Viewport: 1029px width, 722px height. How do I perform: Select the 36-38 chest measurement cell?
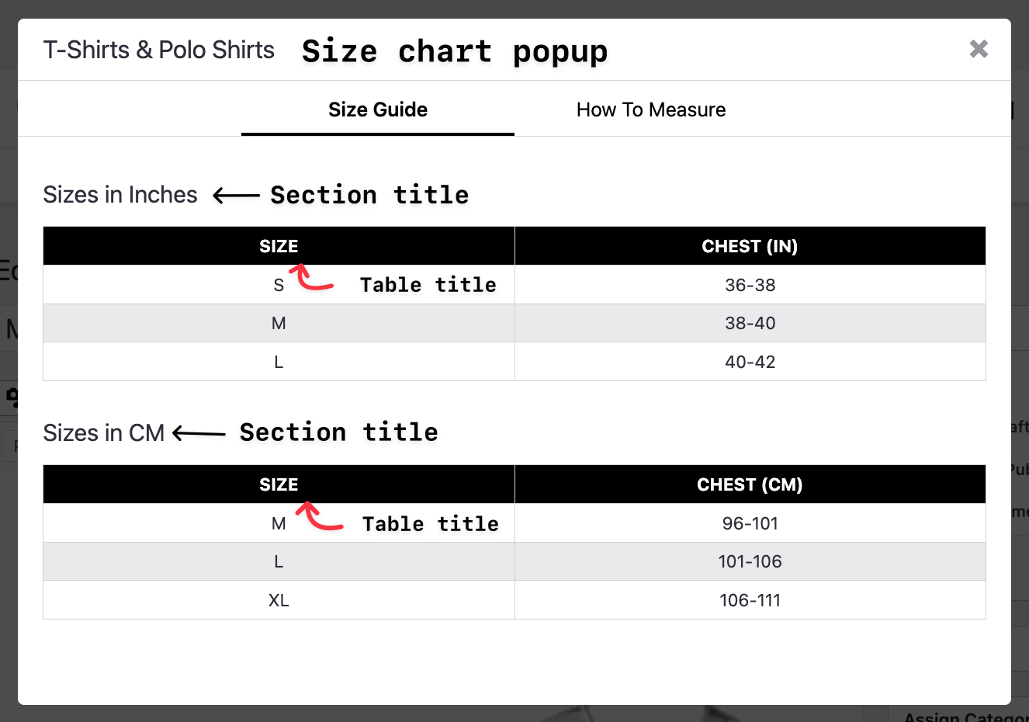(750, 285)
